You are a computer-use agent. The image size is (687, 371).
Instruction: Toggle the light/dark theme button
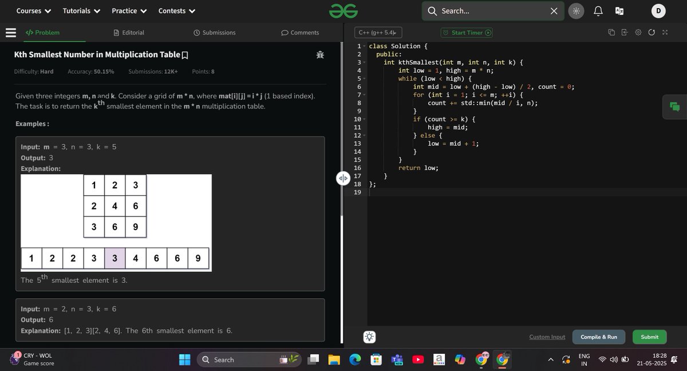click(x=576, y=11)
